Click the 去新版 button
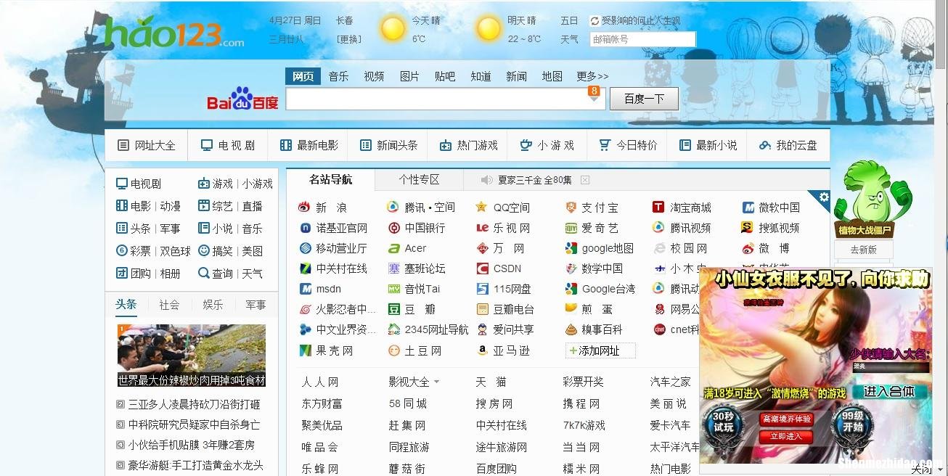This screenshot has height=476, width=948. (863, 250)
